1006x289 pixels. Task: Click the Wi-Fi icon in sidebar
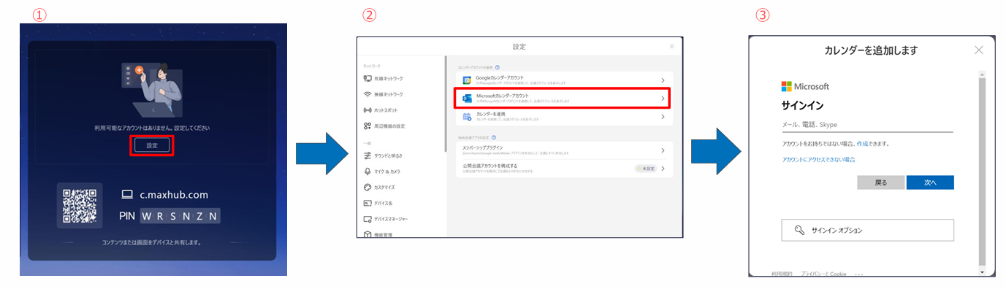(x=367, y=94)
